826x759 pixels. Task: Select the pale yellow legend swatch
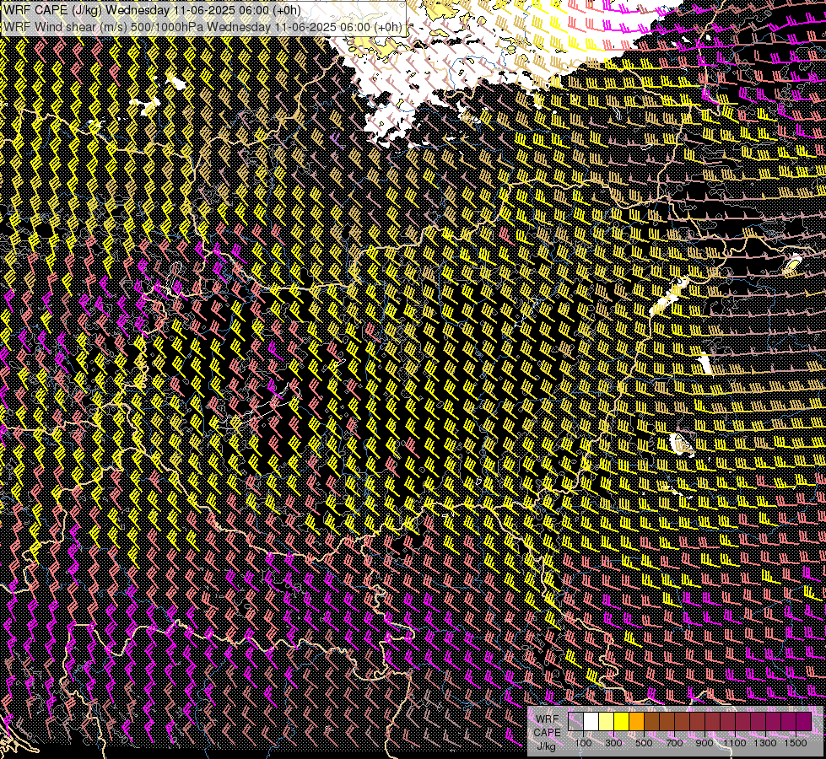click(x=607, y=722)
